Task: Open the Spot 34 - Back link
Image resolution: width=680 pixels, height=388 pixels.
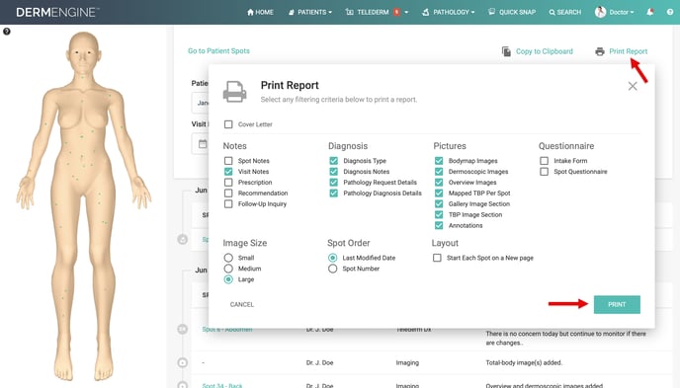Action: tap(222, 385)
